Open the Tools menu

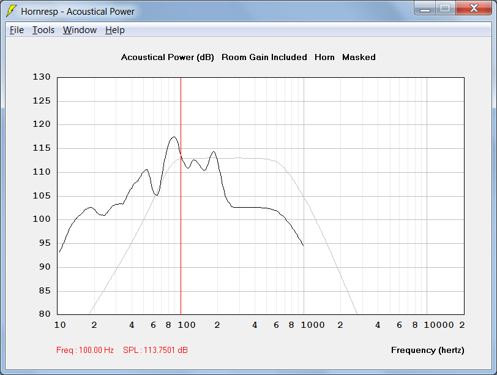click(43, 30)
